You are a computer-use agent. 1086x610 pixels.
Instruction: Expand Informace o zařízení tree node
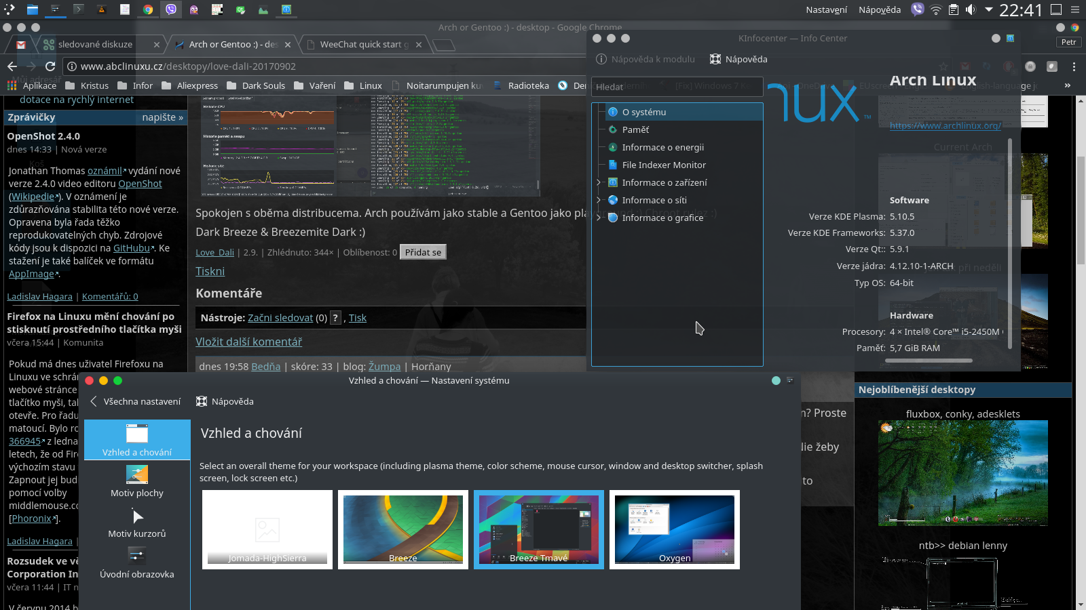pos(599,182)
